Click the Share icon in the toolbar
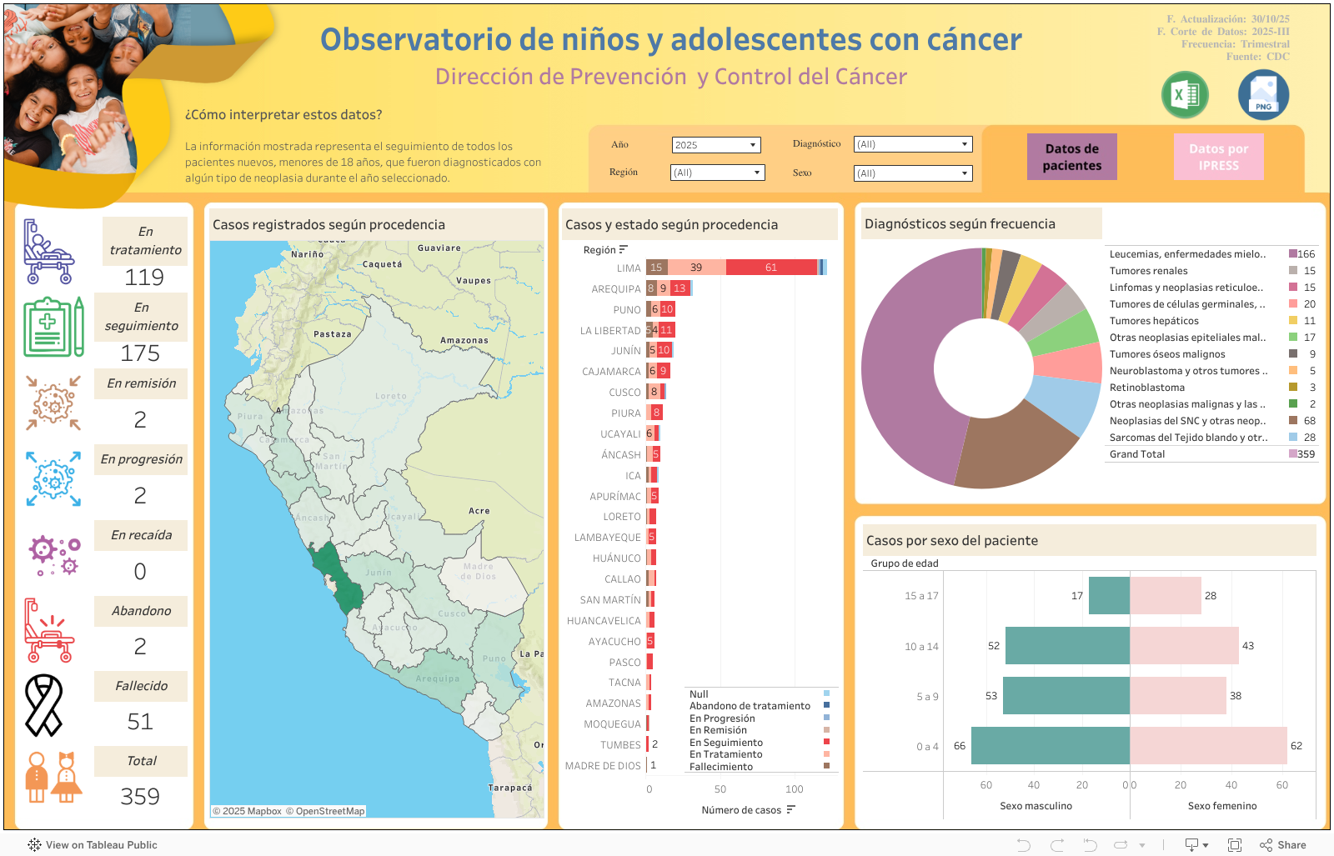The width and height of the screenshot is (1334, 856). click(x=1283, y=844)
